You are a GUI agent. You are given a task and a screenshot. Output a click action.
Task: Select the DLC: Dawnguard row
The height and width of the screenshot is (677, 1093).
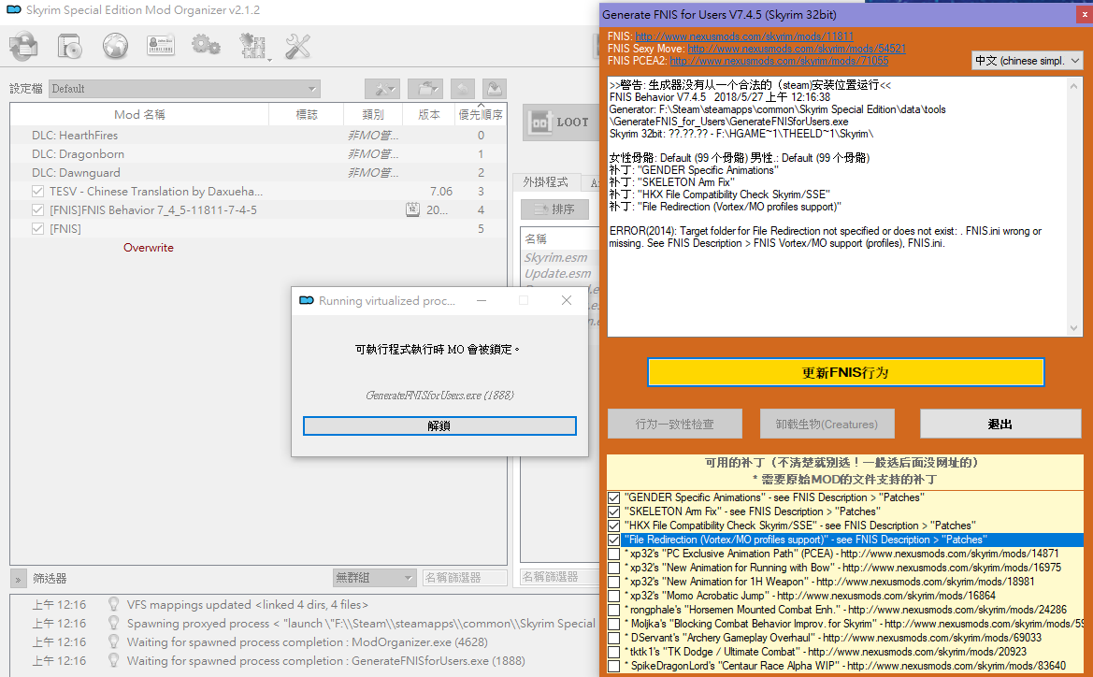click(x=258, y=173)
